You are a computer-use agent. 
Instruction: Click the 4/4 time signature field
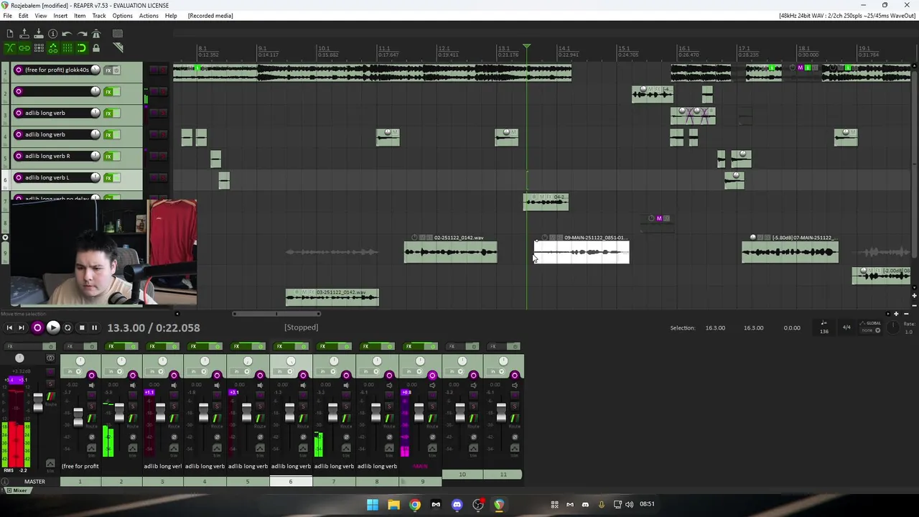pyautogui.click(x=846, y=327)
